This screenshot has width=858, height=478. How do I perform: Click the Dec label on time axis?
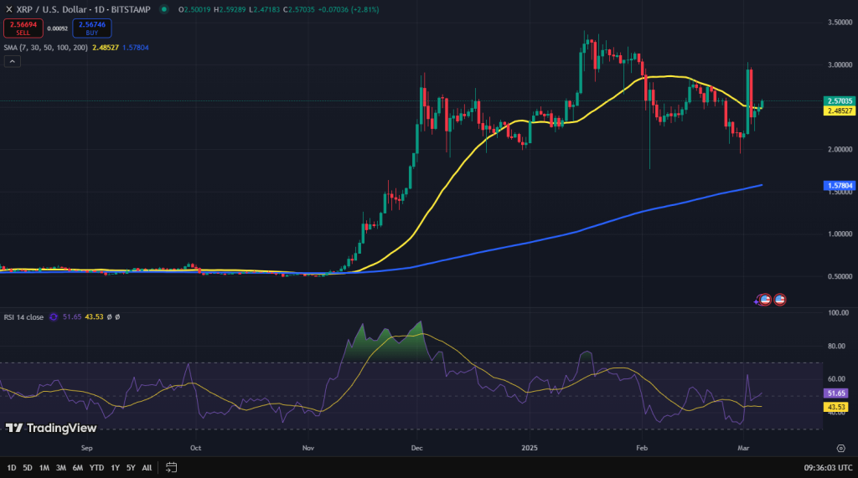417,448
